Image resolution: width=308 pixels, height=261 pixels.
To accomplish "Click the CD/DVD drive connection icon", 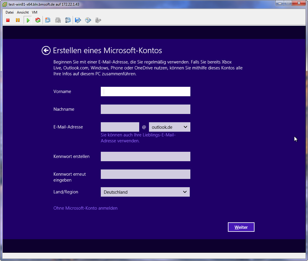I will 88,20.
